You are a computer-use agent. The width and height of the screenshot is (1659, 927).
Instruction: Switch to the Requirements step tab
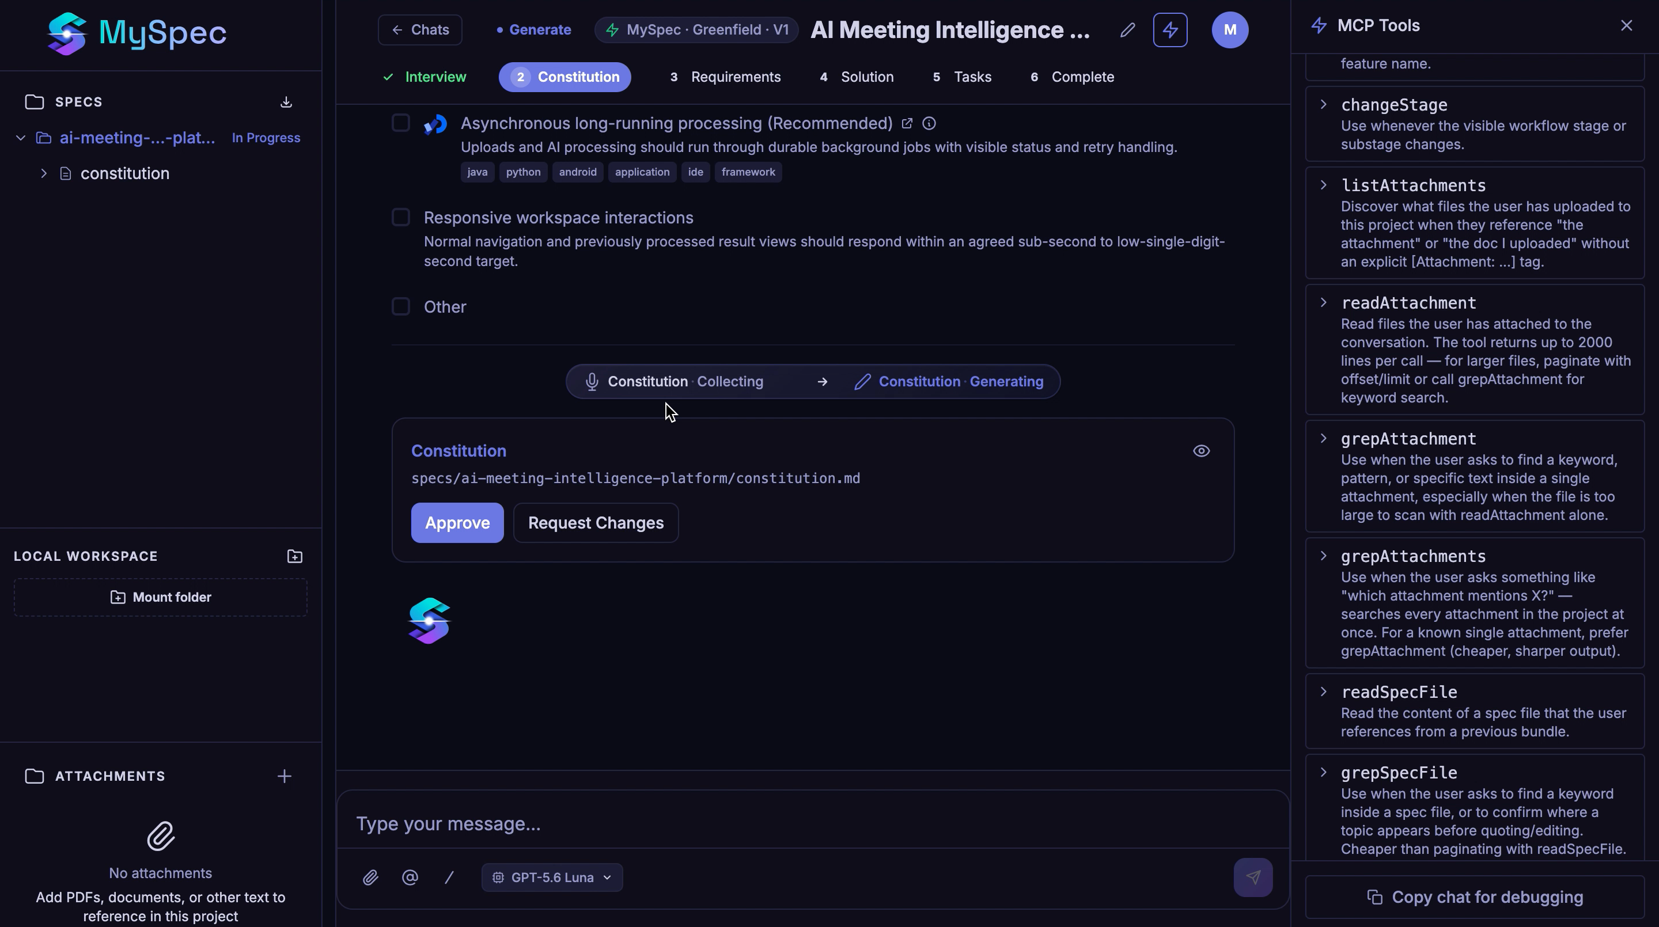[725, 77]
